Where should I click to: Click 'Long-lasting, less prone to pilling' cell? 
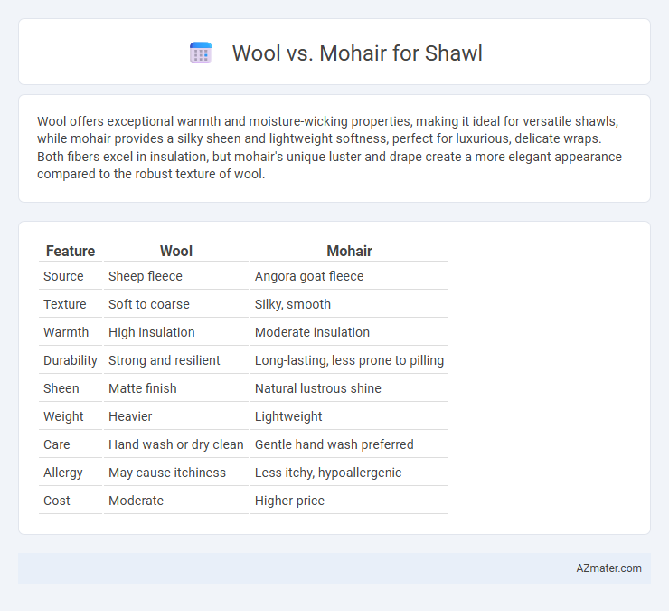(349, 360)
